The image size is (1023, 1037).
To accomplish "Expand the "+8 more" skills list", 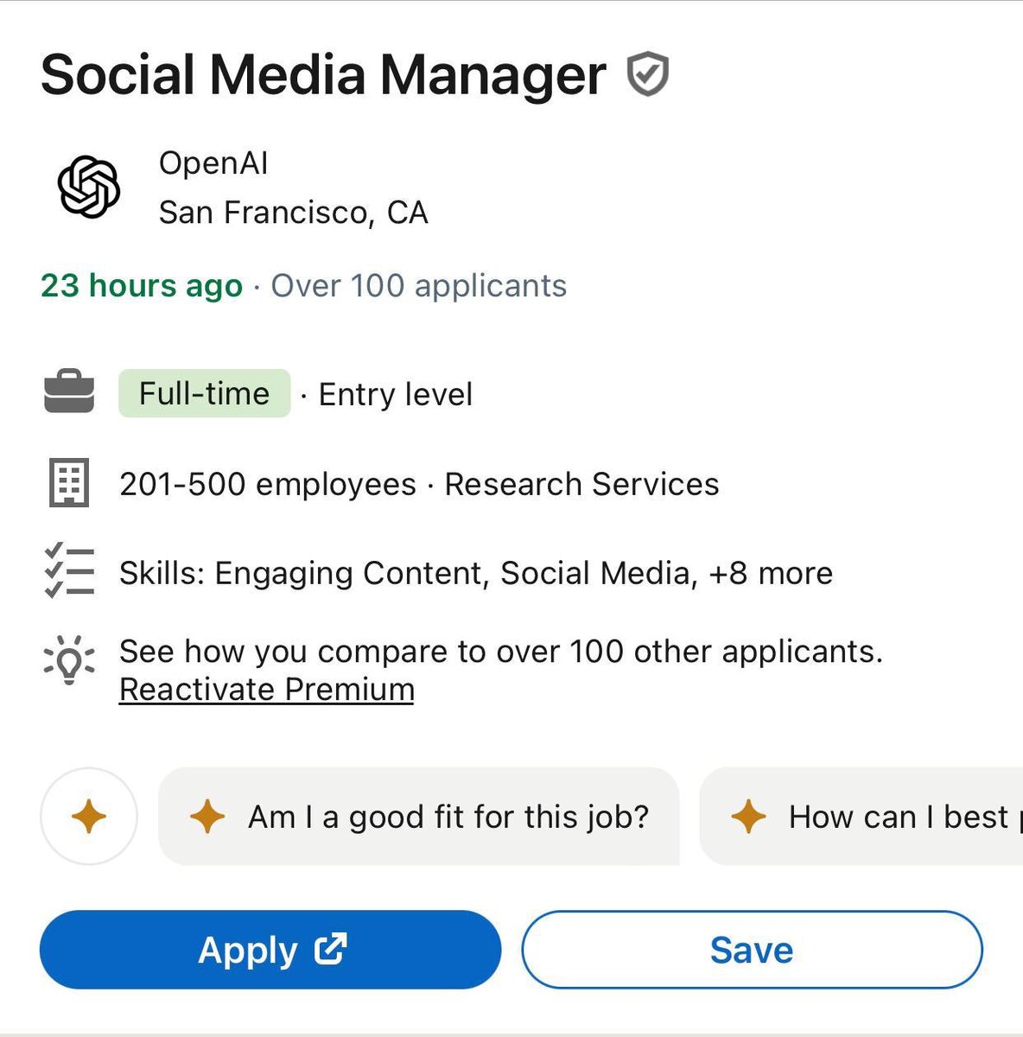I will [770, 573].
